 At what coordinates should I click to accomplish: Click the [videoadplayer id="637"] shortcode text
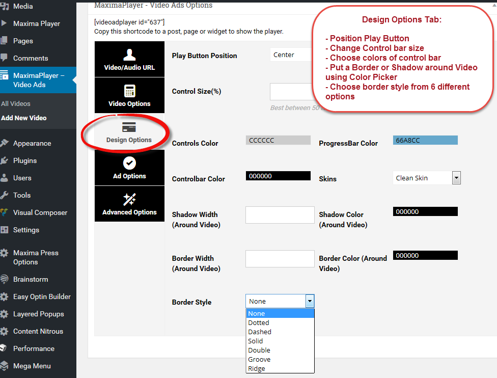[129, 22]
